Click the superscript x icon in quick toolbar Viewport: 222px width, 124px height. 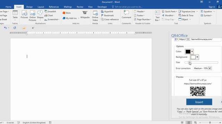coord(33,28)
